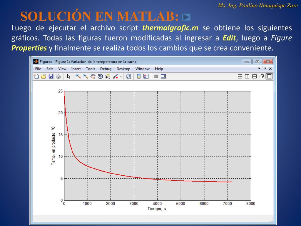Open the Window menu
Image resolution: width=301 pixels, height=226 pixels.
tap(143, 69)
